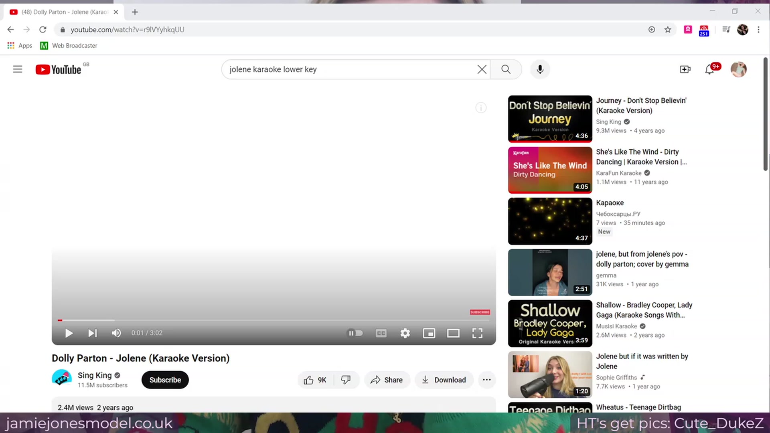Screen dimensions: 770x433
Task: Like the Jolene karaoke video
Action: click(315, 380)
